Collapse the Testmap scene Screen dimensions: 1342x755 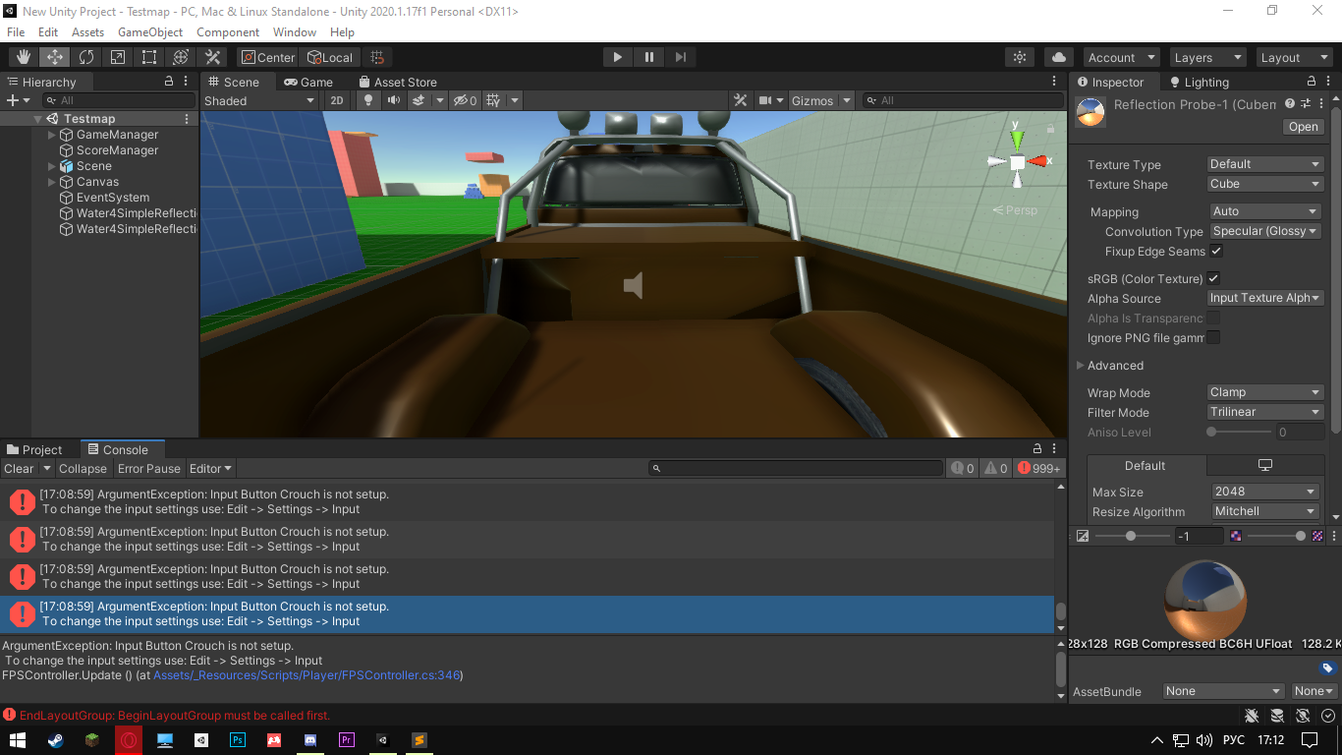(37, 119)
